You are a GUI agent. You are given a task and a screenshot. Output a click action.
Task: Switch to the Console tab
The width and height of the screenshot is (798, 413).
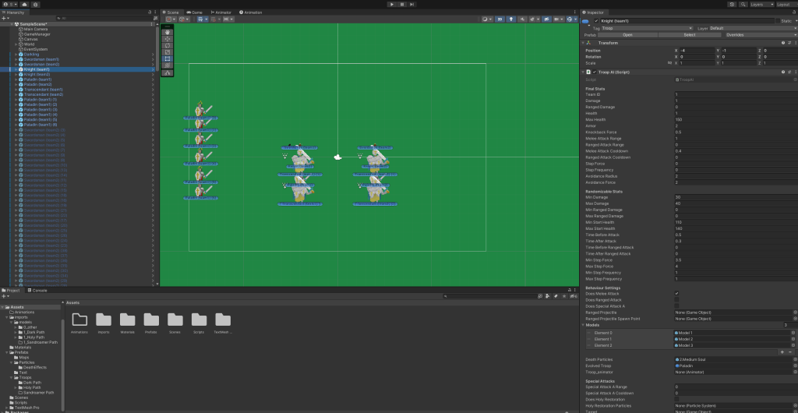[x=38, y=290]
